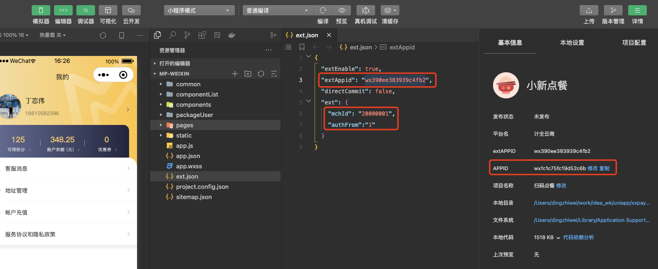Click the editor bookmark icon
658x269 pixels.
(x=302, y=47)
